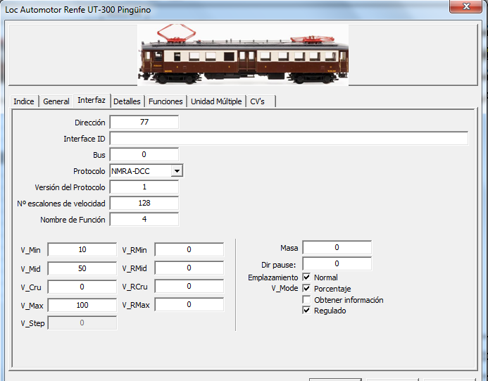Open the Funciones tab

[x=165, y=101]
